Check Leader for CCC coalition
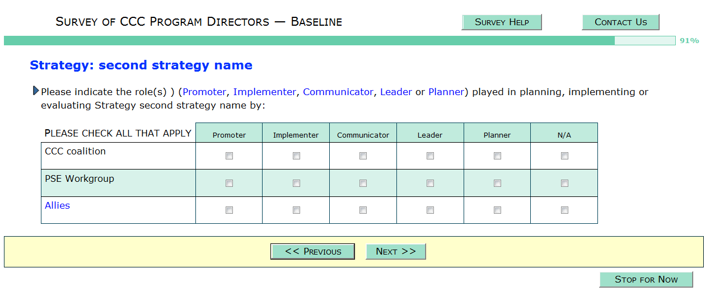 (x=430, y=156)
